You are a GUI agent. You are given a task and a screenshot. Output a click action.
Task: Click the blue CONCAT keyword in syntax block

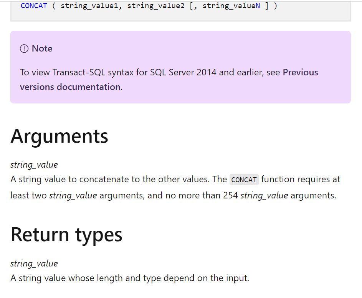point(34,6)
